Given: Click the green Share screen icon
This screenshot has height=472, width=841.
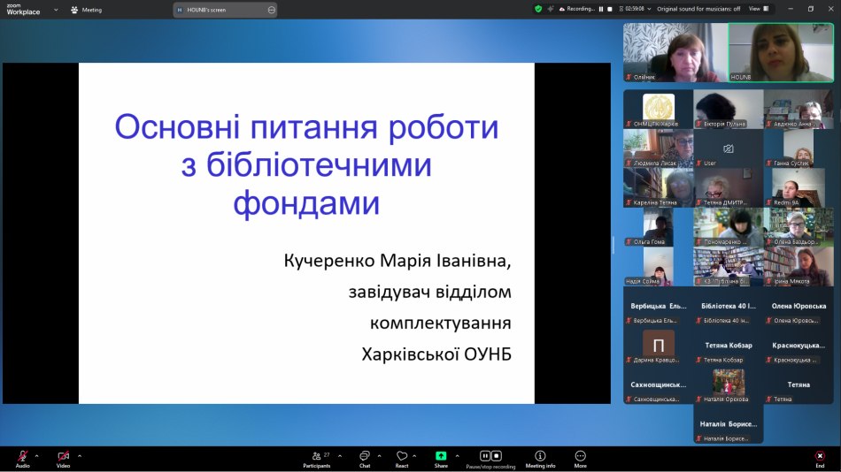Looking at the screenshot, I should point(441,456).
